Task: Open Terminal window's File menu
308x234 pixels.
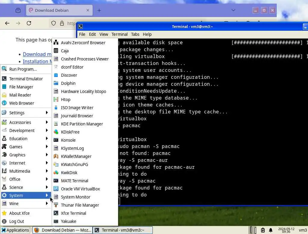Action: [x=82, y=34]
